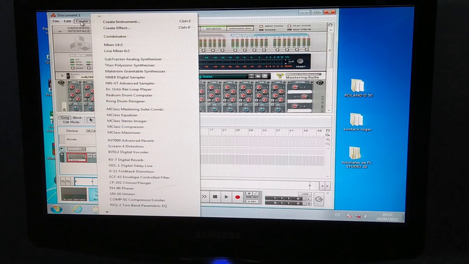Click the Big Meter button on Hardware Interface
The width and height of the screenshot is (469, 264).
(213, 28)
